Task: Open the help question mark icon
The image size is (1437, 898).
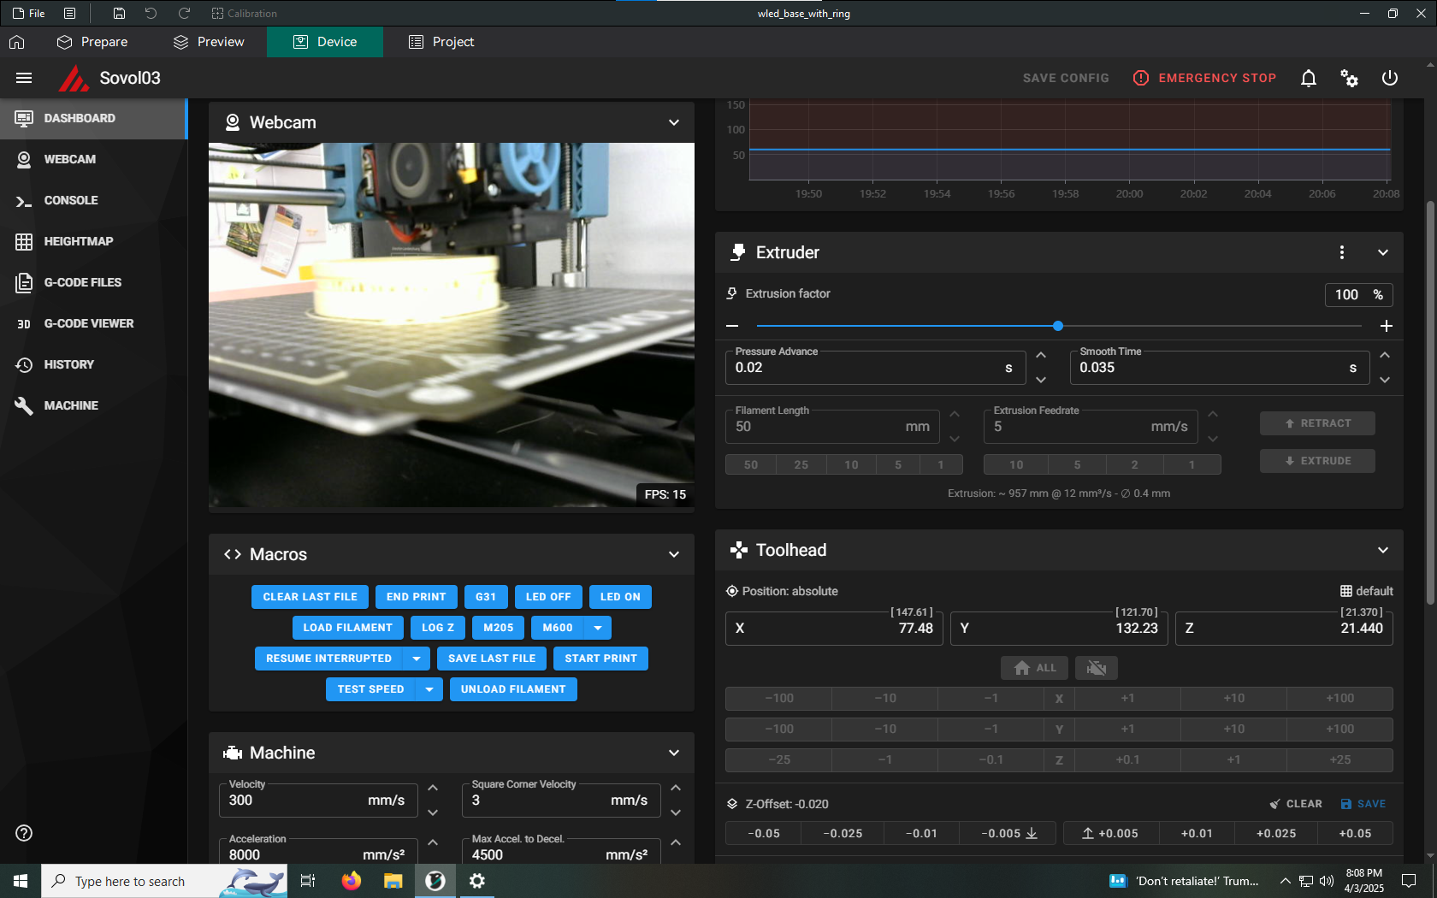Action: 24,833
